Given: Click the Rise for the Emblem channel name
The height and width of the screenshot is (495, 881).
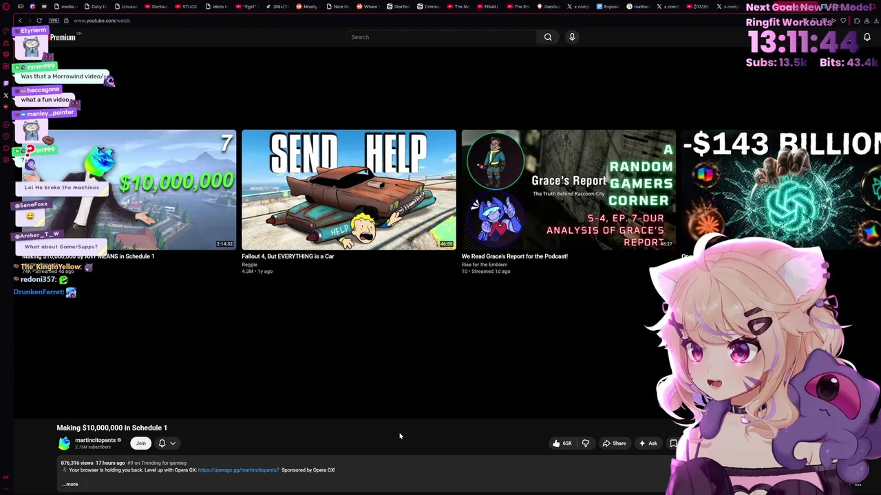Looking at the screenshot, I should 485,265.
